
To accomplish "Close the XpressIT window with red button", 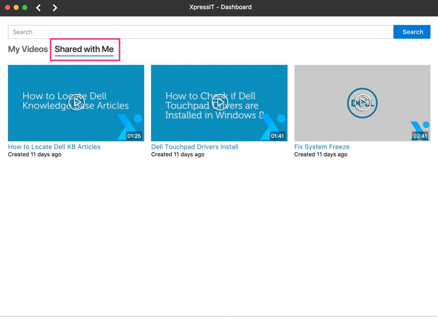I will click(x=8, y=7).
